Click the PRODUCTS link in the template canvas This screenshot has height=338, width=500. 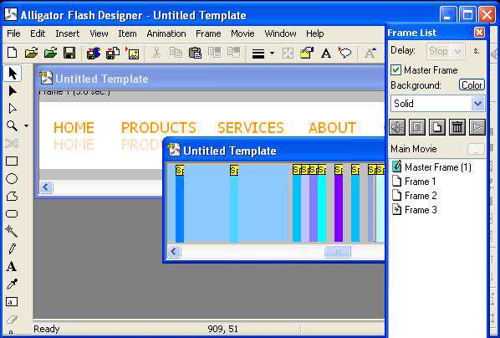[x=159, y=128]
